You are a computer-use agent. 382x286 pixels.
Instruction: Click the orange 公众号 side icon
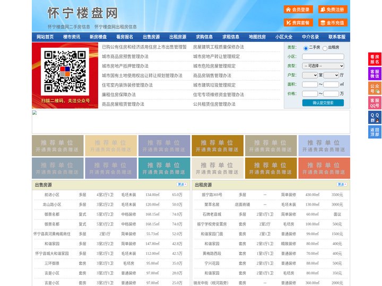375,88
